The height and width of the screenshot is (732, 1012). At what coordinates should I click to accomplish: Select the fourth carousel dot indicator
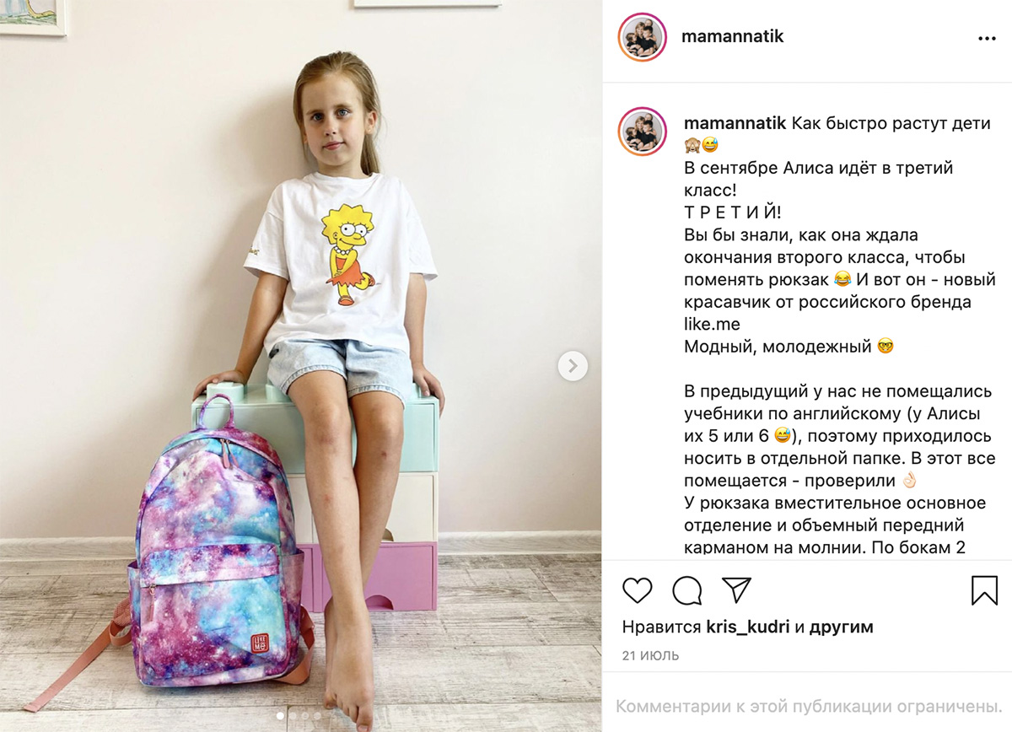tap(317, 716)
